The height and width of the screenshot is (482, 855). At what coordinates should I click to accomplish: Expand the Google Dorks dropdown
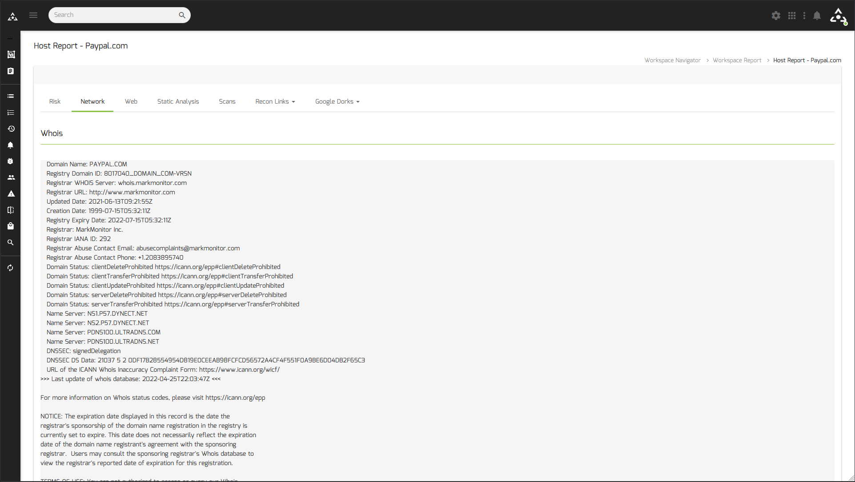(337, 101)
